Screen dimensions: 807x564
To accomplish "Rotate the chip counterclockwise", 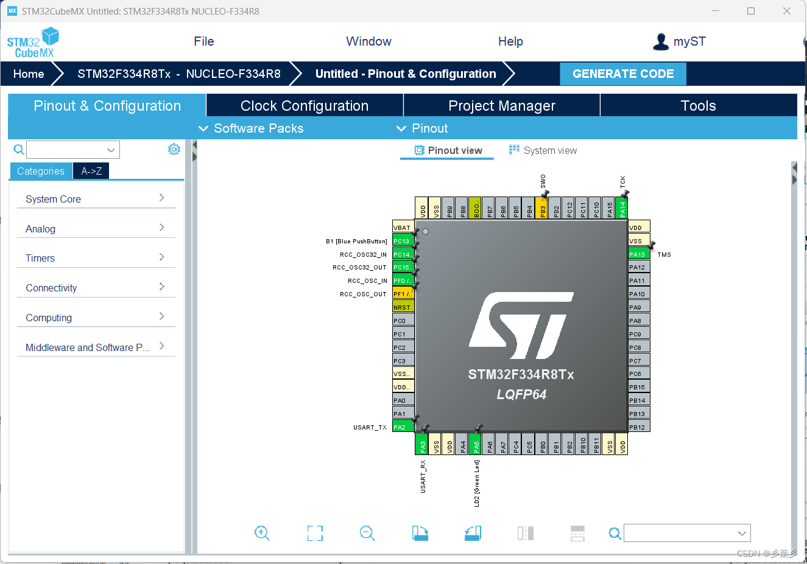I will pyautogui.click(x=473, y=534).
